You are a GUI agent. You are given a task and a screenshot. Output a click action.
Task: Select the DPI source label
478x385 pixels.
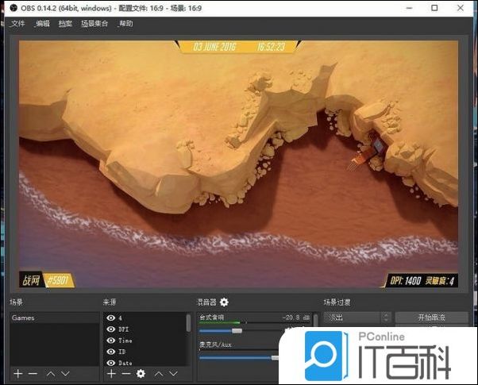coord(123,329)
